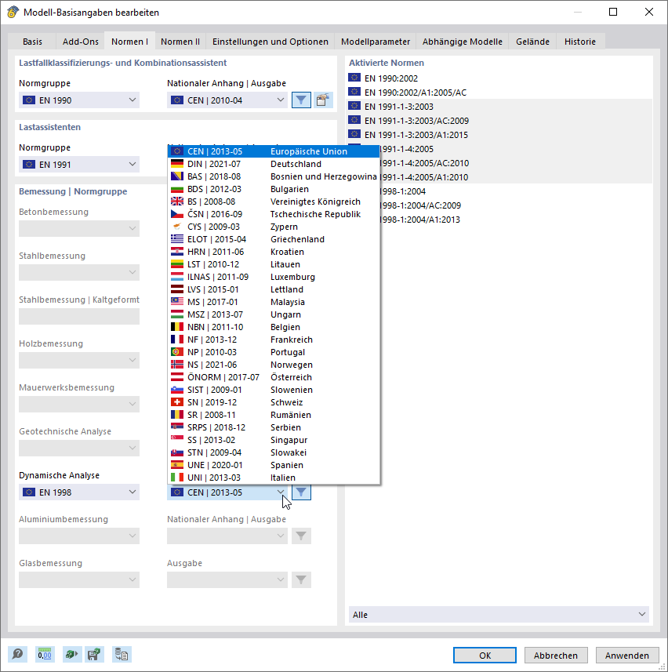Pick SN | 2019-12 Schweiz
The width and height of the screenshot is (668, 672).
pyautogui.click(x=274, y=402)
